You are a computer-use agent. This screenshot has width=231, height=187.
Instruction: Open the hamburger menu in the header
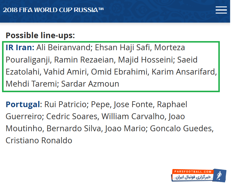[x=221, y=10]
